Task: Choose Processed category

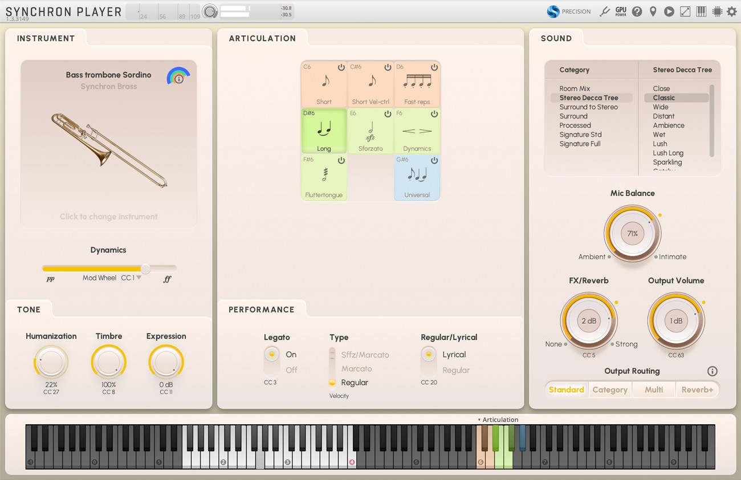Action: [x=575, y=125]
